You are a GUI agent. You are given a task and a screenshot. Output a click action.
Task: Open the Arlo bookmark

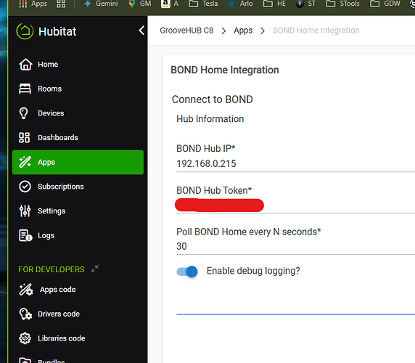(x=240, y=4)
